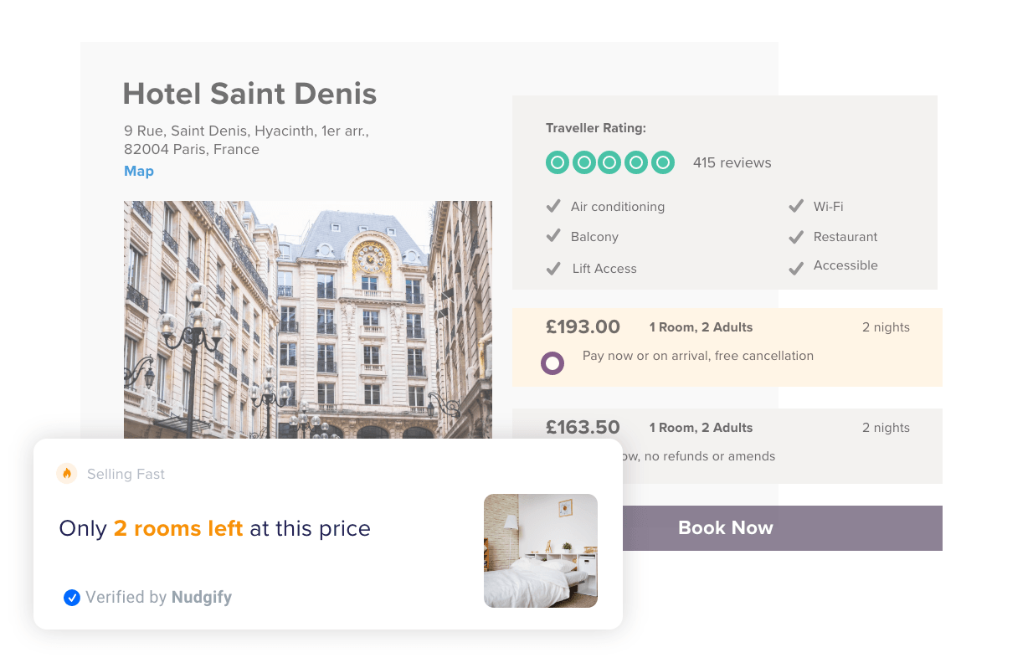Click the Wi-Fi checkmark icon

point(795,206)
